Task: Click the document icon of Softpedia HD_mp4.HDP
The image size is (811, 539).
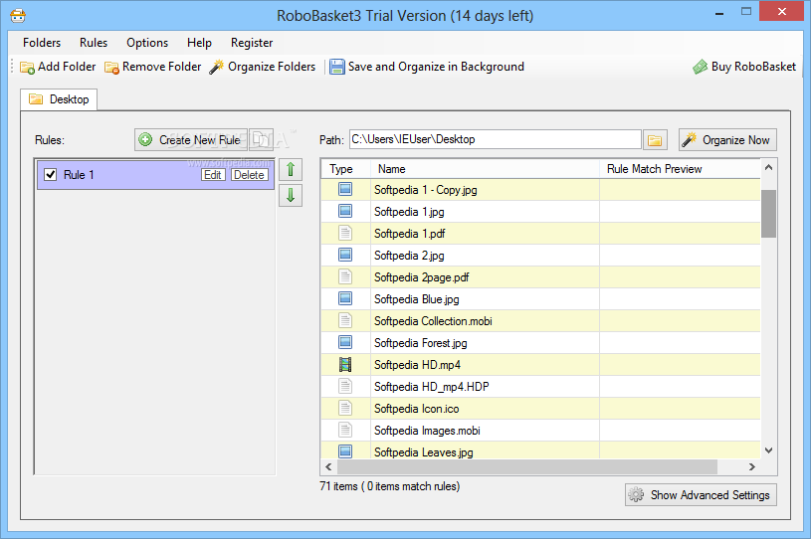Action: coord(345,386)
